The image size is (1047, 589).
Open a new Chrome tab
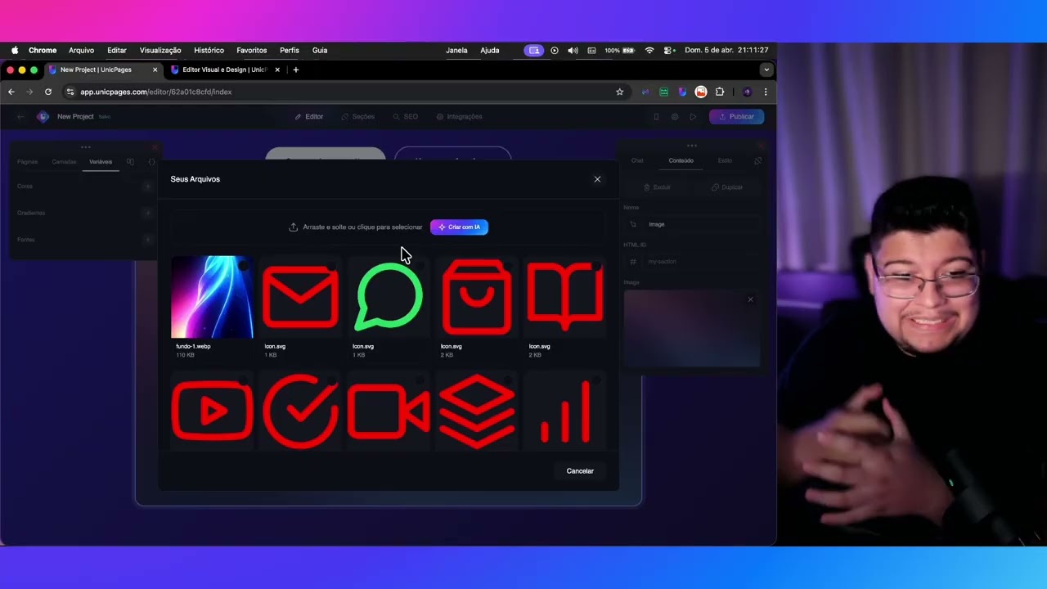coord(296,70)
